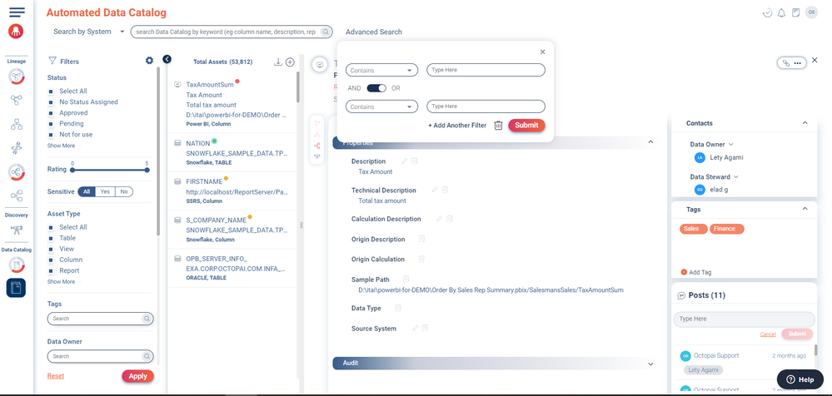832x396 pixels.
Task: Collapse the filters panel with arrow button
Action: (x=167, y=59)
